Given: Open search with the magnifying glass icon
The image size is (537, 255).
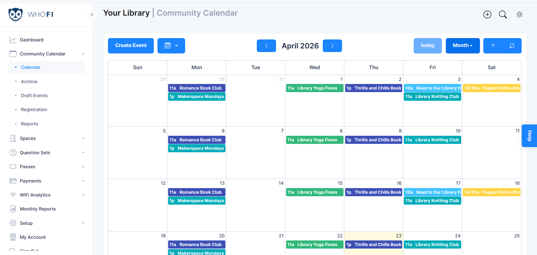Looking at the screenshot, I should (503, 15).
